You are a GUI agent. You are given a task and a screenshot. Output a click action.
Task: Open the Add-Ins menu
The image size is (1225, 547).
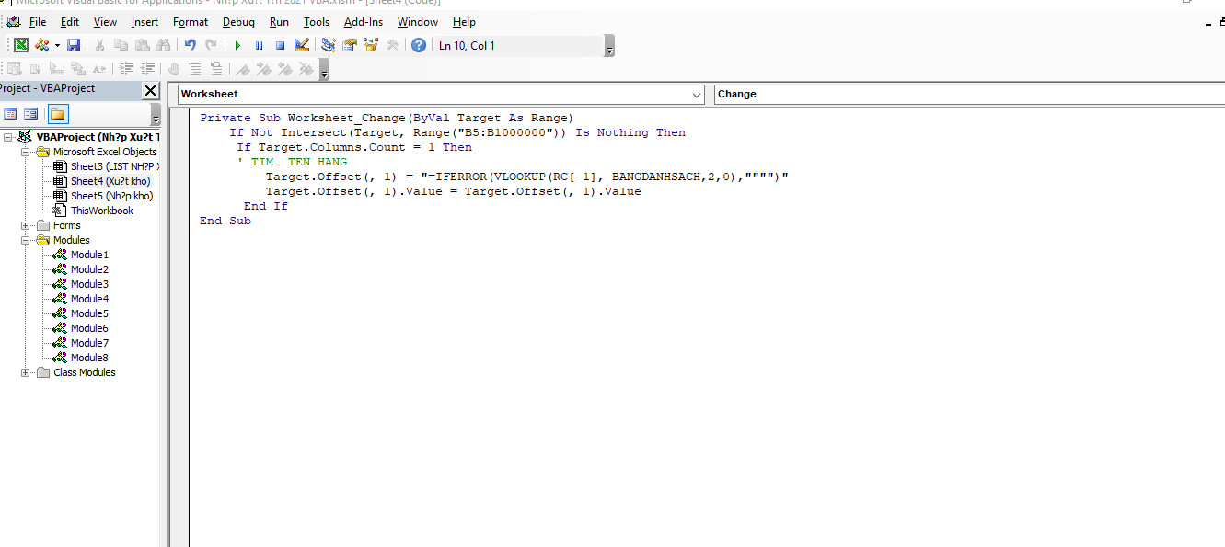[x=363, y=22]
